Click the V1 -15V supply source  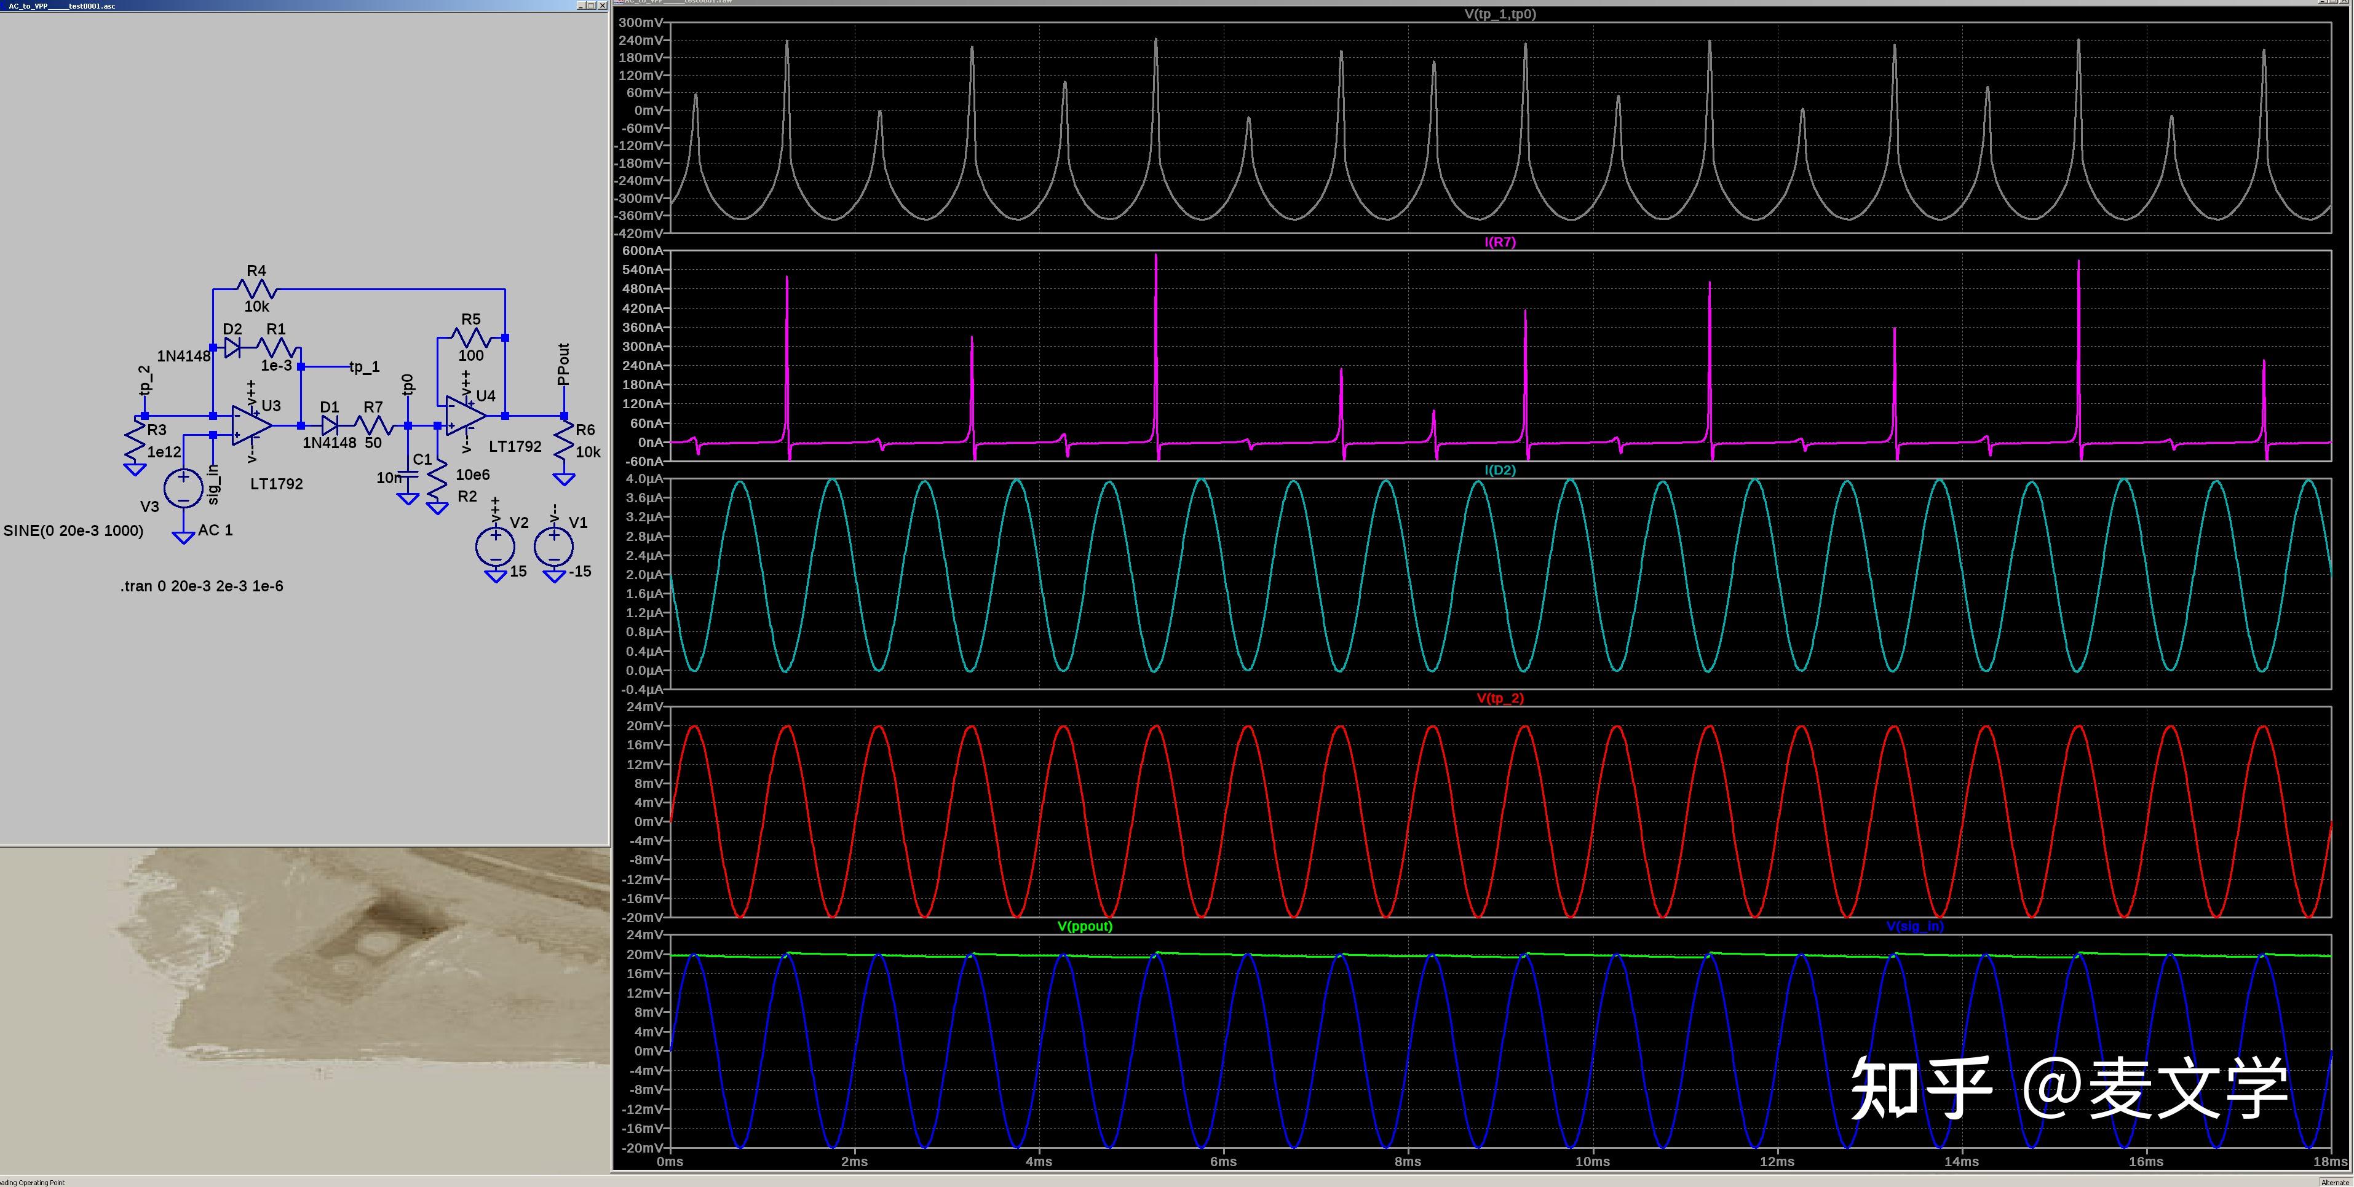click(x=554, y=546)
